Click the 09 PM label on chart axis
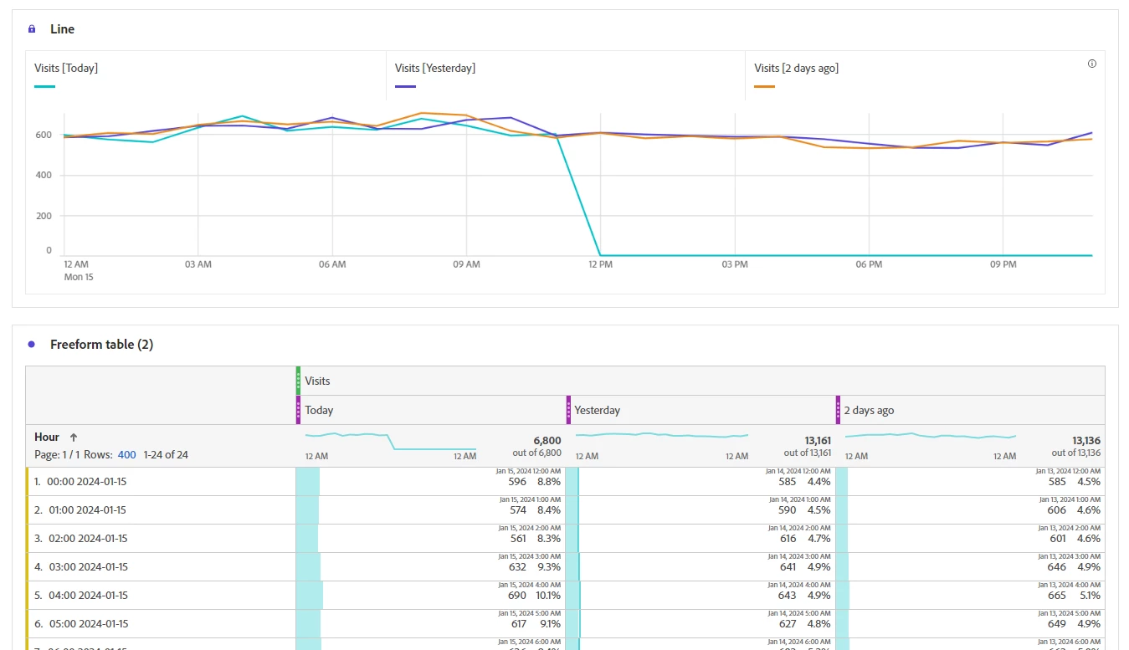 [x=1003, y=264]
